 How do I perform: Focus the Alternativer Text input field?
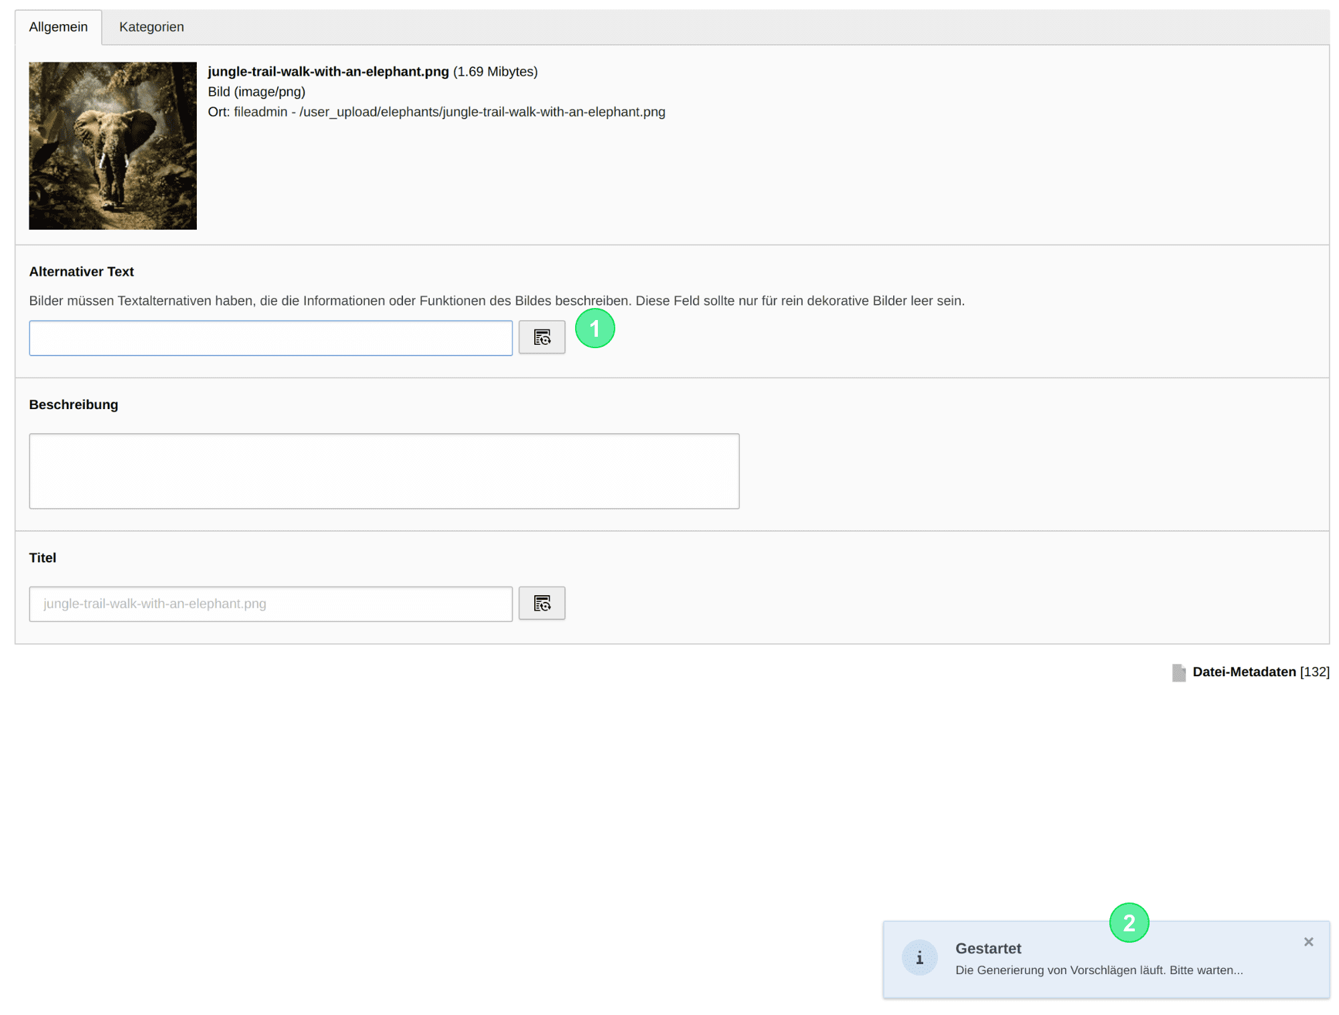pyautogui.click(x=270, y=338)
